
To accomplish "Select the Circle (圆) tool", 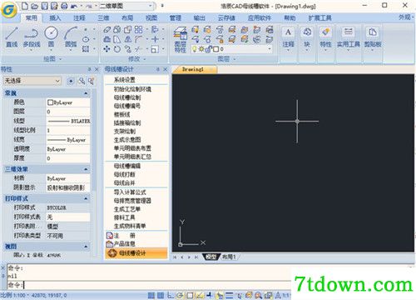I will [52, 37].
